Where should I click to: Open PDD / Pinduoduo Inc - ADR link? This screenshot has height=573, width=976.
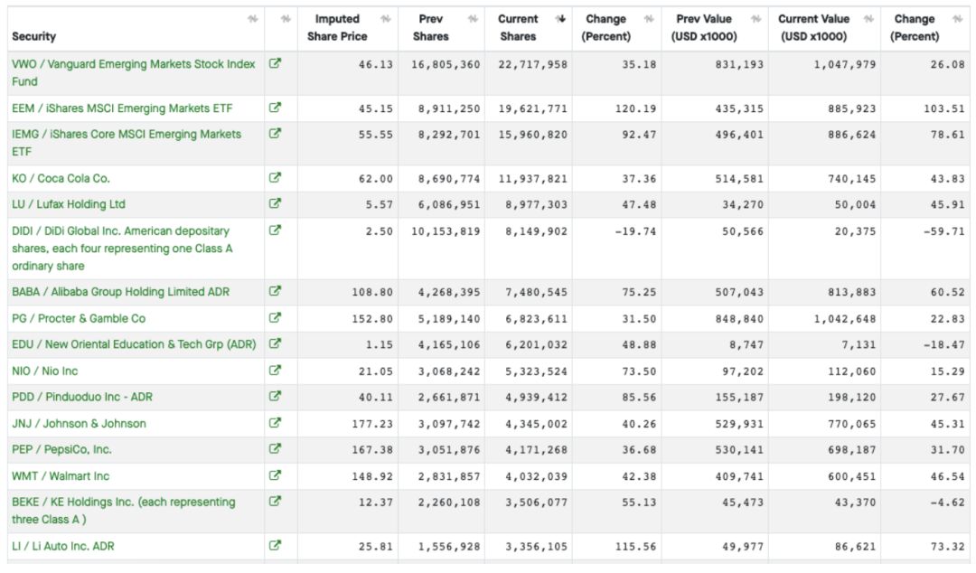click(80, 397)
